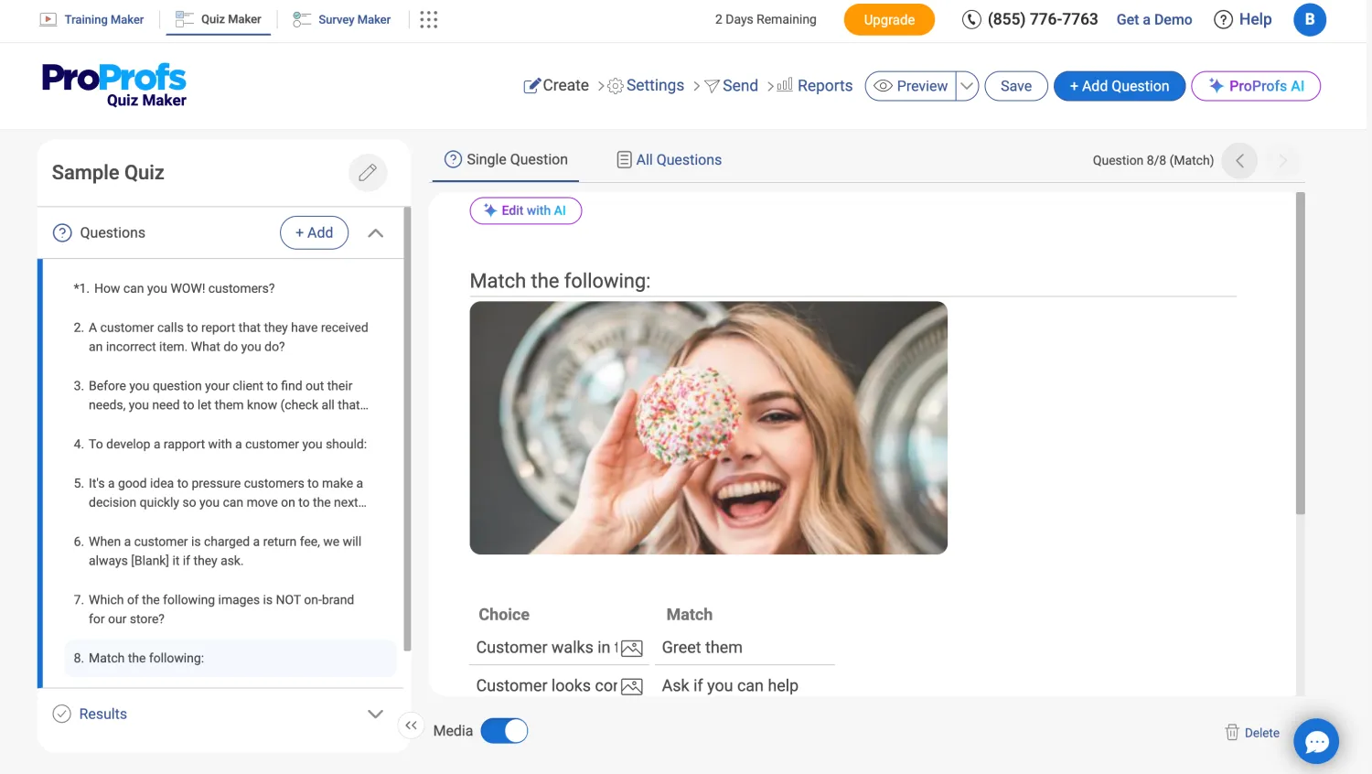This screenshot has width=1372, height=774.
Task: Open the Preview dropdown arrow
Action: (967, 85)
